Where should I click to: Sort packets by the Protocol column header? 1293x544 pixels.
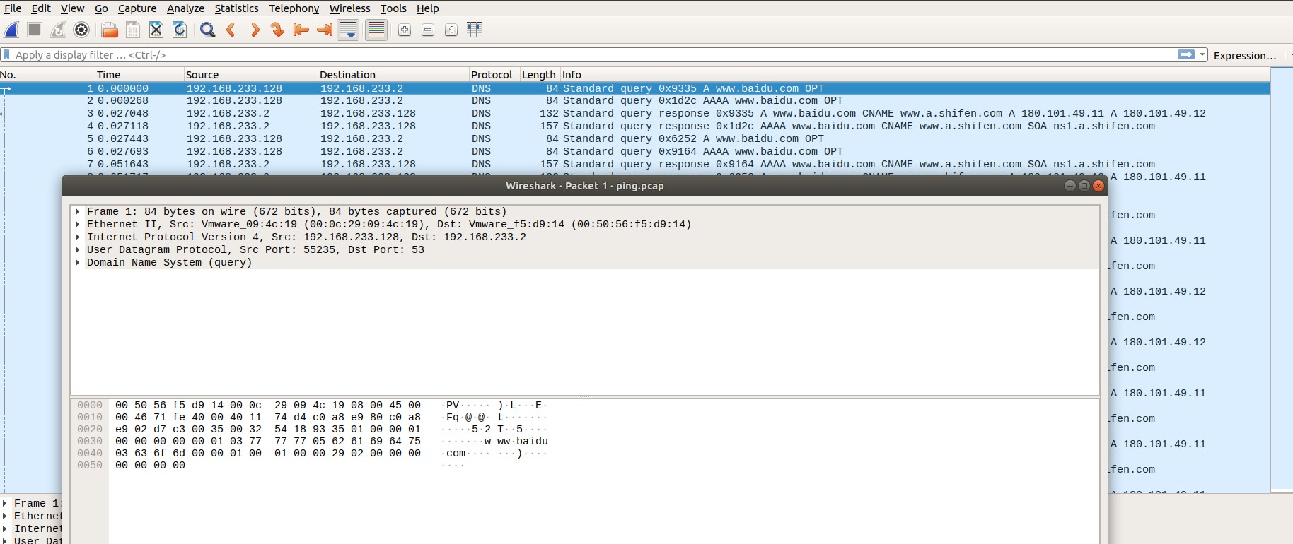pyautogui.click(x=494, y=74)
